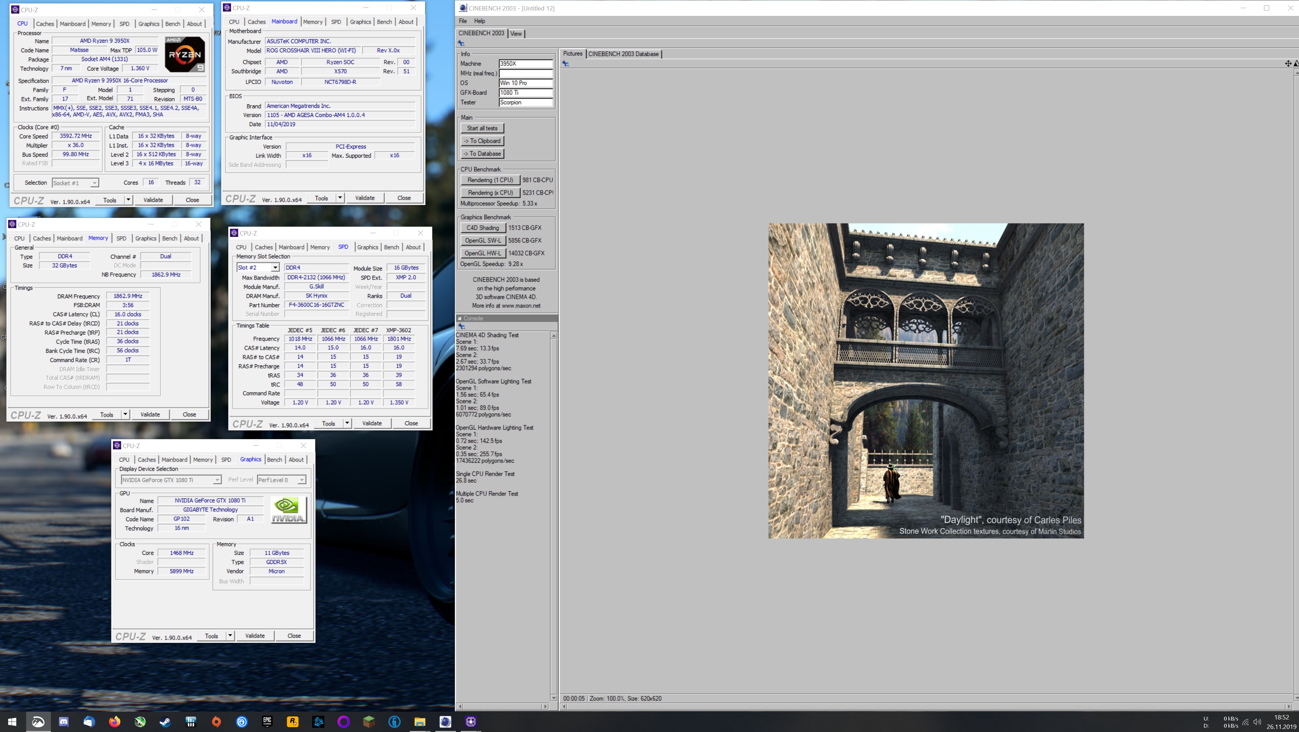Screen dimensions: 1299x732
Task: Click the pin icon under CINEBENCH 2003 tab
Action: point(461,43)
